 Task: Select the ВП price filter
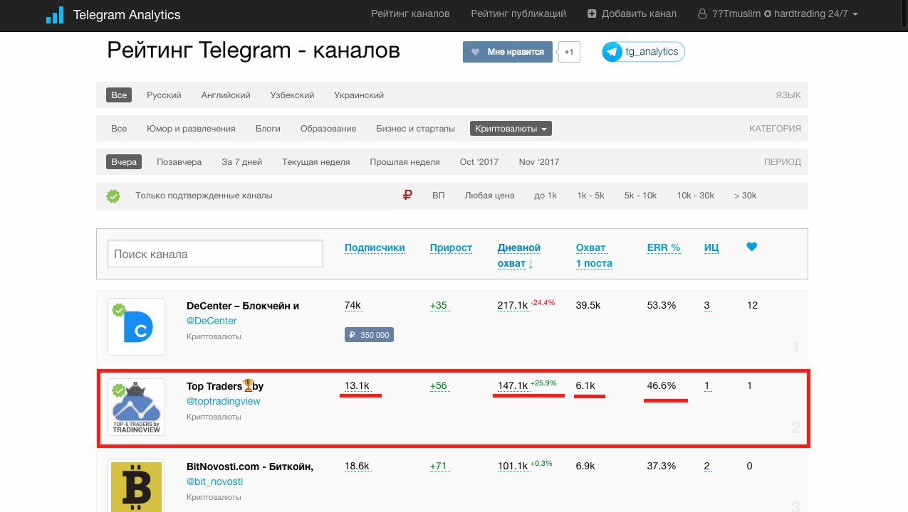pos(438,196)
